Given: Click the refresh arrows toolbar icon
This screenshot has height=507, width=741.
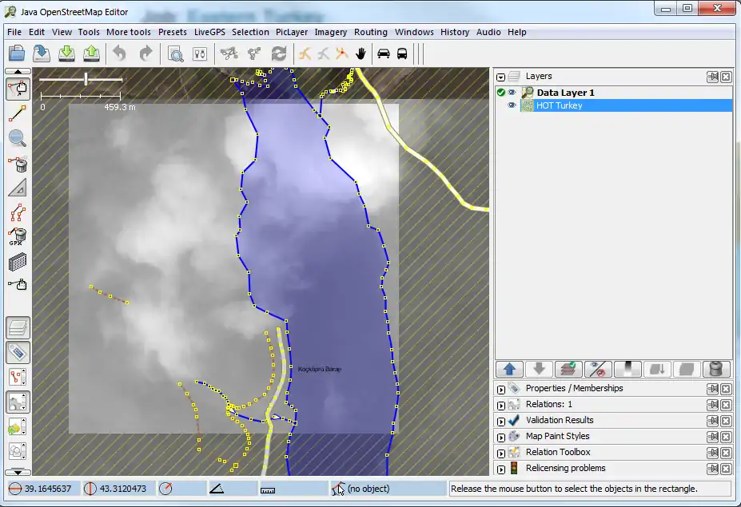Looking at the screenshot, I should pos(279,53).
